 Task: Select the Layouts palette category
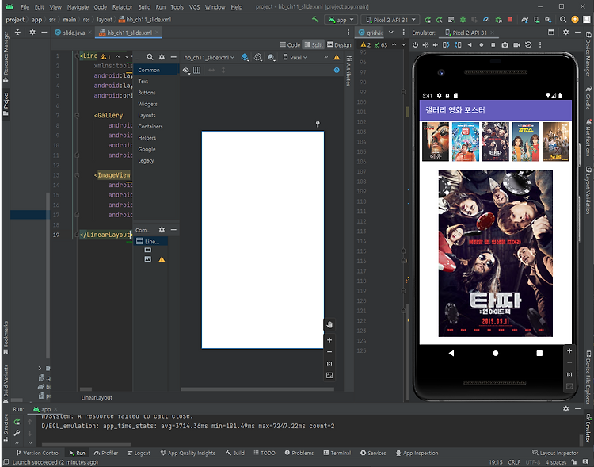(x=147, y=115)
